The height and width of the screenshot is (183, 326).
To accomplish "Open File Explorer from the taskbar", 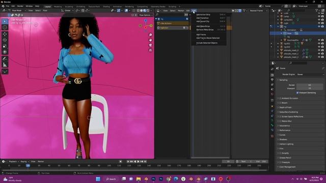I will point(139,179).
